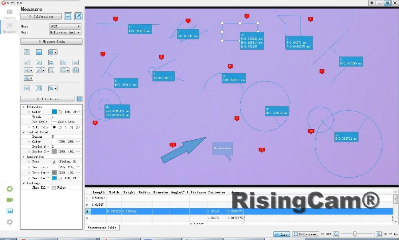The width and height of the screenshot is (399, 240).
Task: Open the arrow beside the circle tool
Action: point(68,70)
